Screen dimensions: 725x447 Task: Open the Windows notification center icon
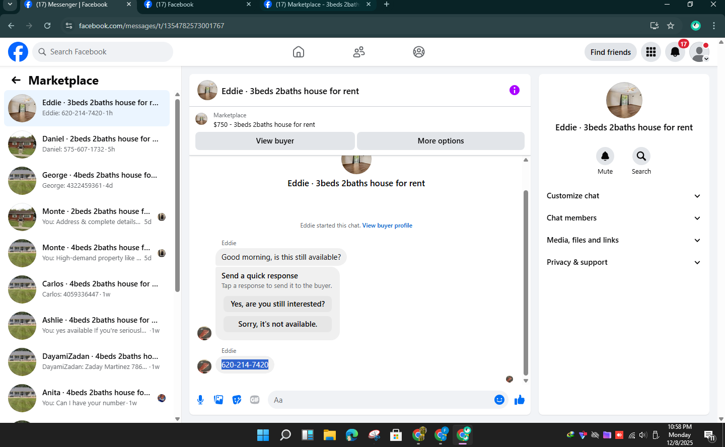(x=710, y=435)
